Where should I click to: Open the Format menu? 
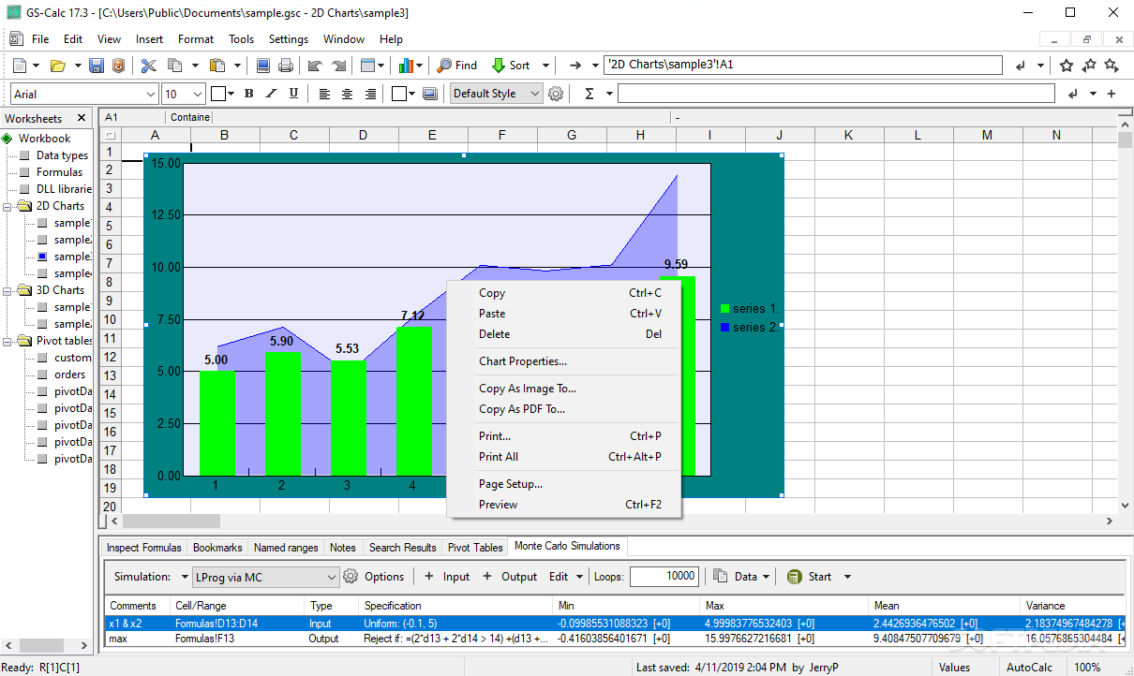coord(196,39)
